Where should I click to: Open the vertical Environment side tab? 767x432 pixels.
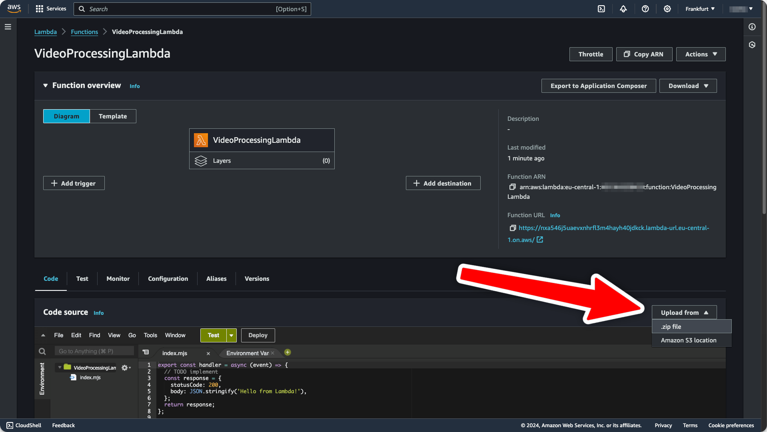pyautogui.click(x=42, y=379)
